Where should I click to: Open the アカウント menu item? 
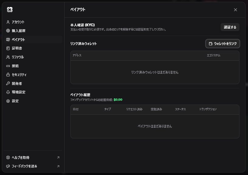(33, 22)
